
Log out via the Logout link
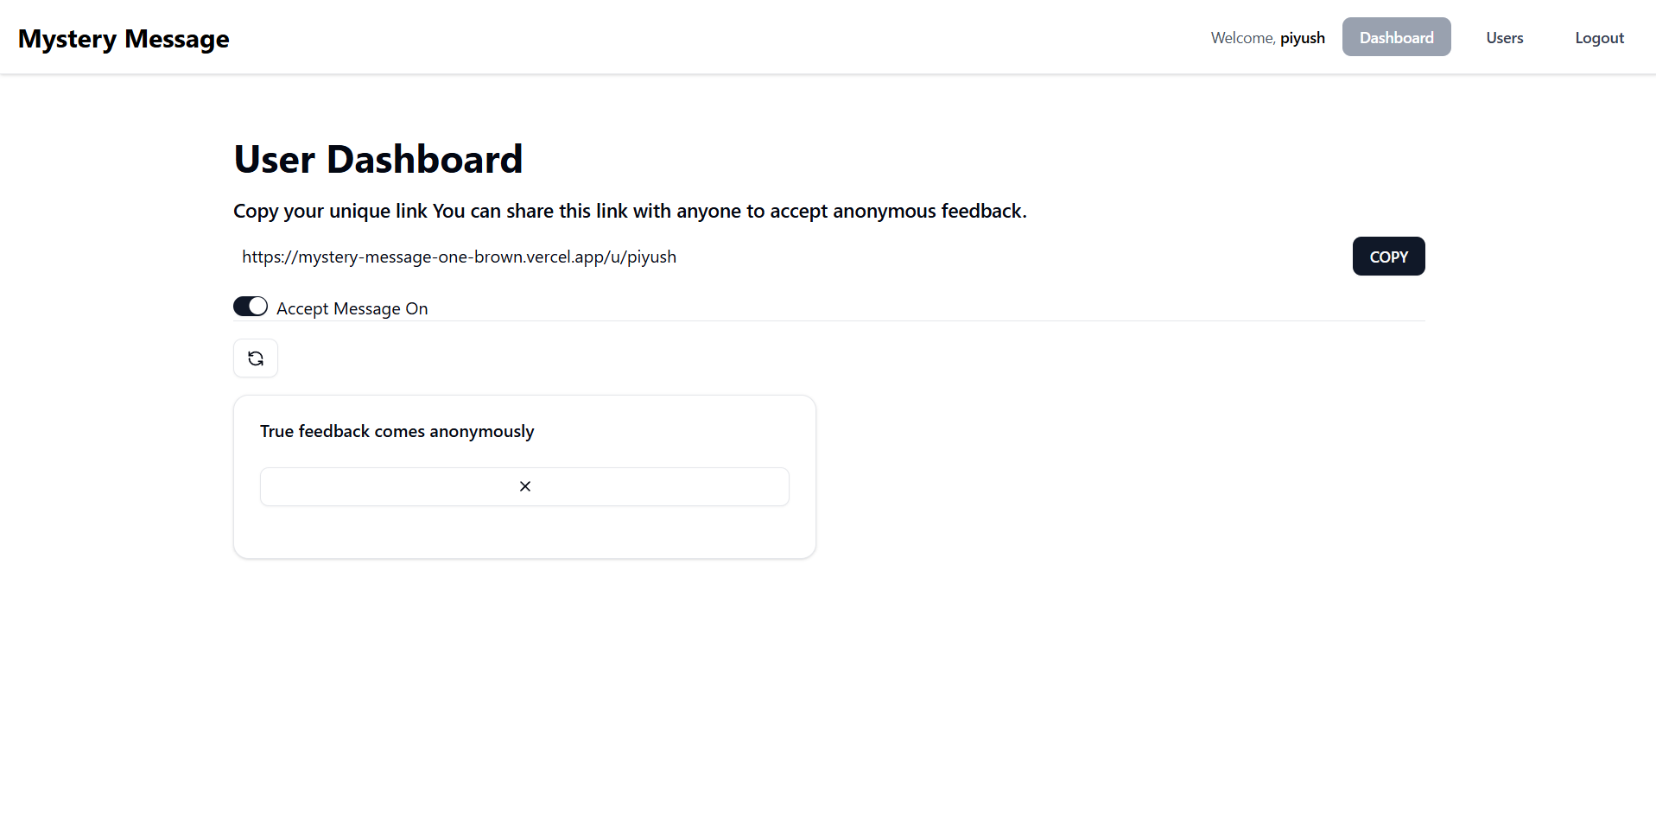(1599, 37)
